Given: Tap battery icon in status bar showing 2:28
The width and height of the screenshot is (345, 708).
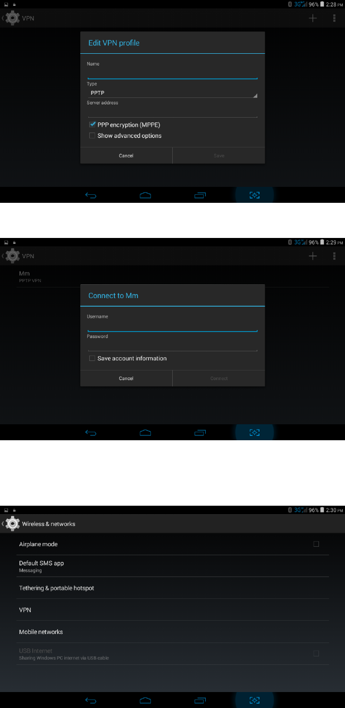Looking at the screenshot, I should pyautogui.click(x=322, y=4).
